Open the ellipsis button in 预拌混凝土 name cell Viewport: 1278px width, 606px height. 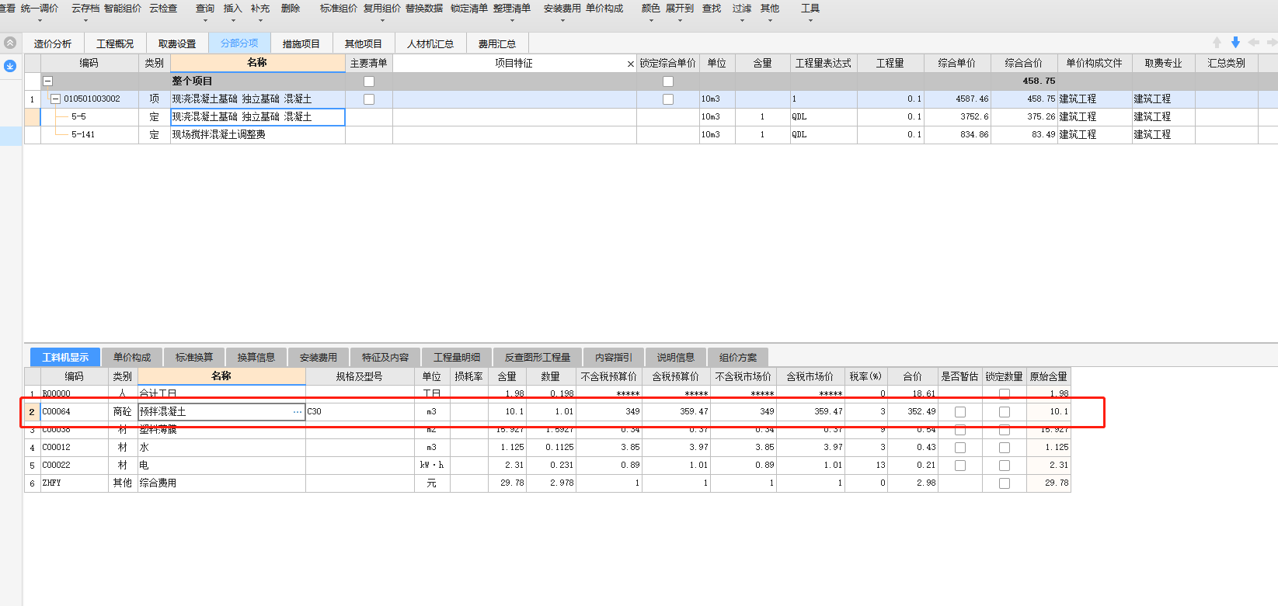point(298,412)
